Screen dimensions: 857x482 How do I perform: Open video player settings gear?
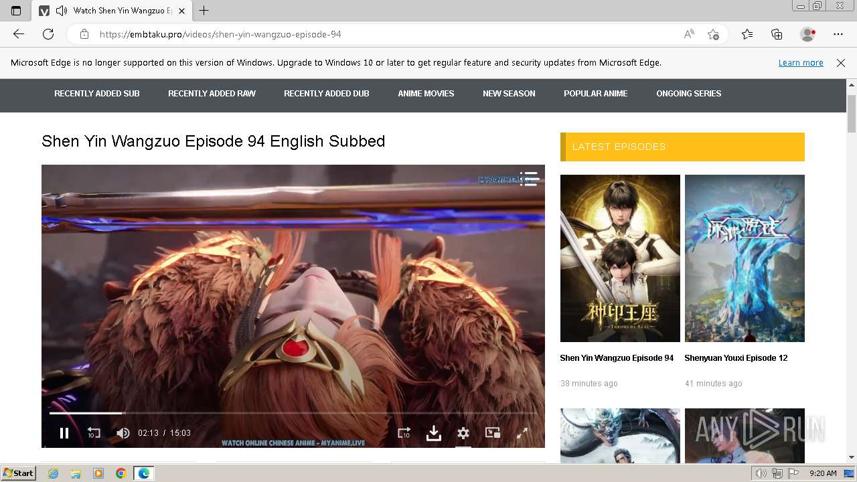tap(463, 433)
